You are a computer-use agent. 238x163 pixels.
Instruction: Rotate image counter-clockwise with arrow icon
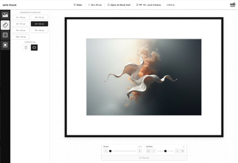pos(148,151)
